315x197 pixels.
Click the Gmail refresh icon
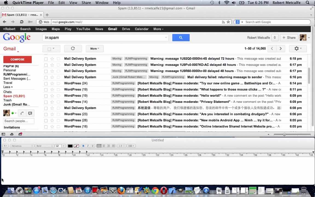click(x=73, y=48)
